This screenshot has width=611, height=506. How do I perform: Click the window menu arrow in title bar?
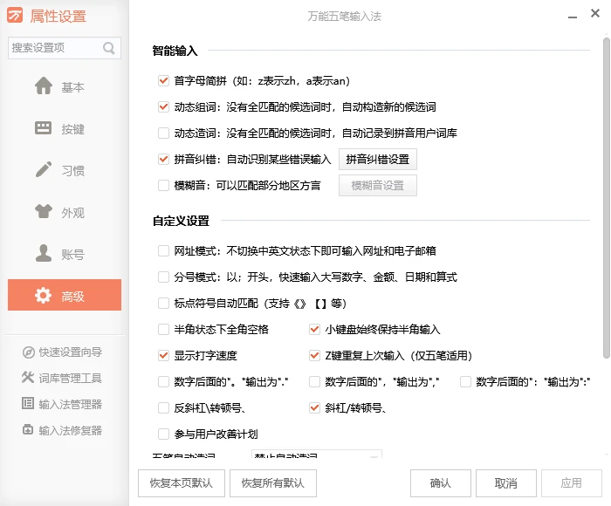(x=571, y=17)
